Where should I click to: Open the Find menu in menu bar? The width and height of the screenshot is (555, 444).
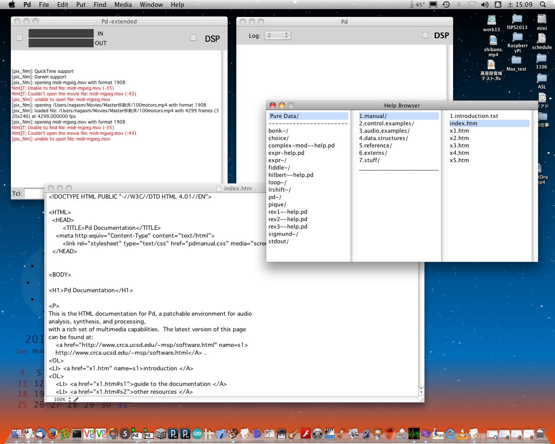pyautogui.click(x=100, y=5)
